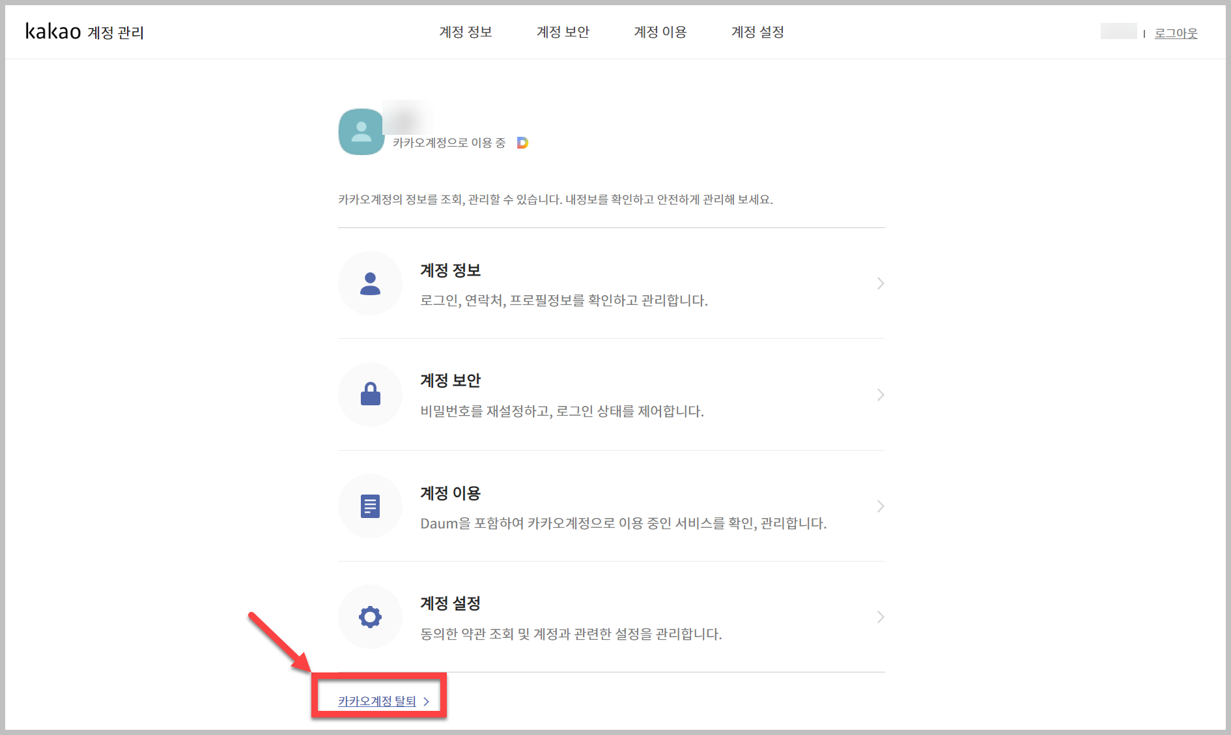Open the 계정 정보 section heading in list

pos(450,270)
